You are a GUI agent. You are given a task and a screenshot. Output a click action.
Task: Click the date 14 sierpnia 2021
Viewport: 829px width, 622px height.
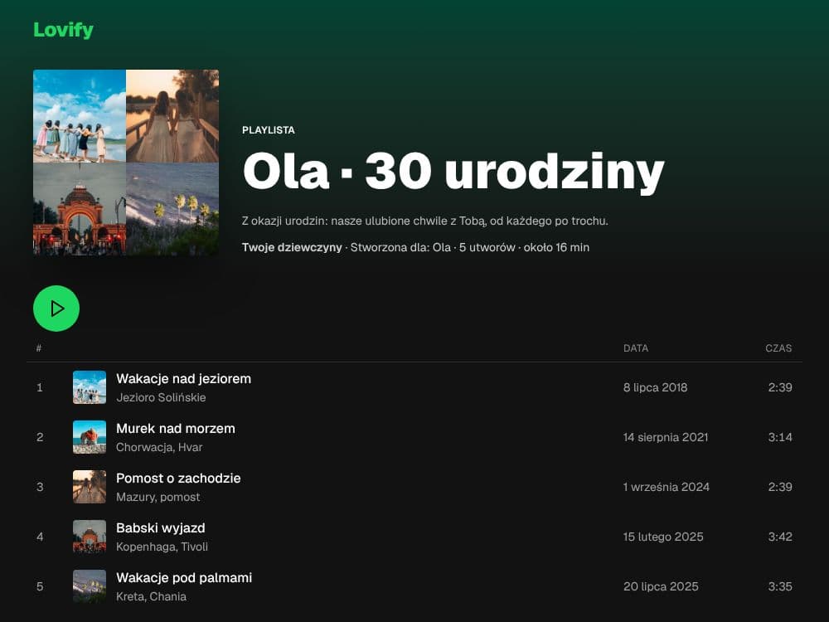click(x=665, y=437)
